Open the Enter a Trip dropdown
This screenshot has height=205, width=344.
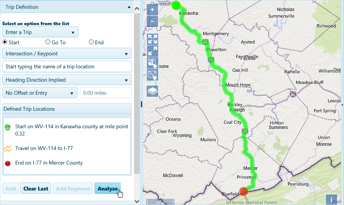(40, 32)
